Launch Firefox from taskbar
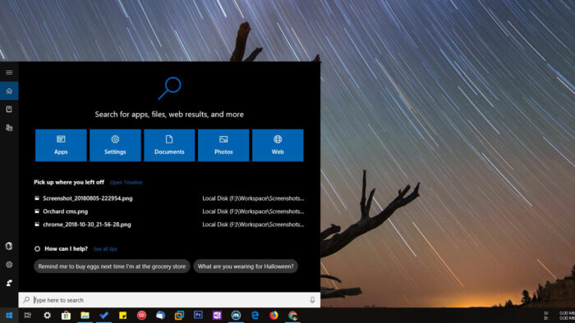The width and height of the screenshot is (575, 323). [274, 316]
